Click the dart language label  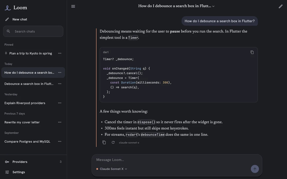tap(106, 52)
